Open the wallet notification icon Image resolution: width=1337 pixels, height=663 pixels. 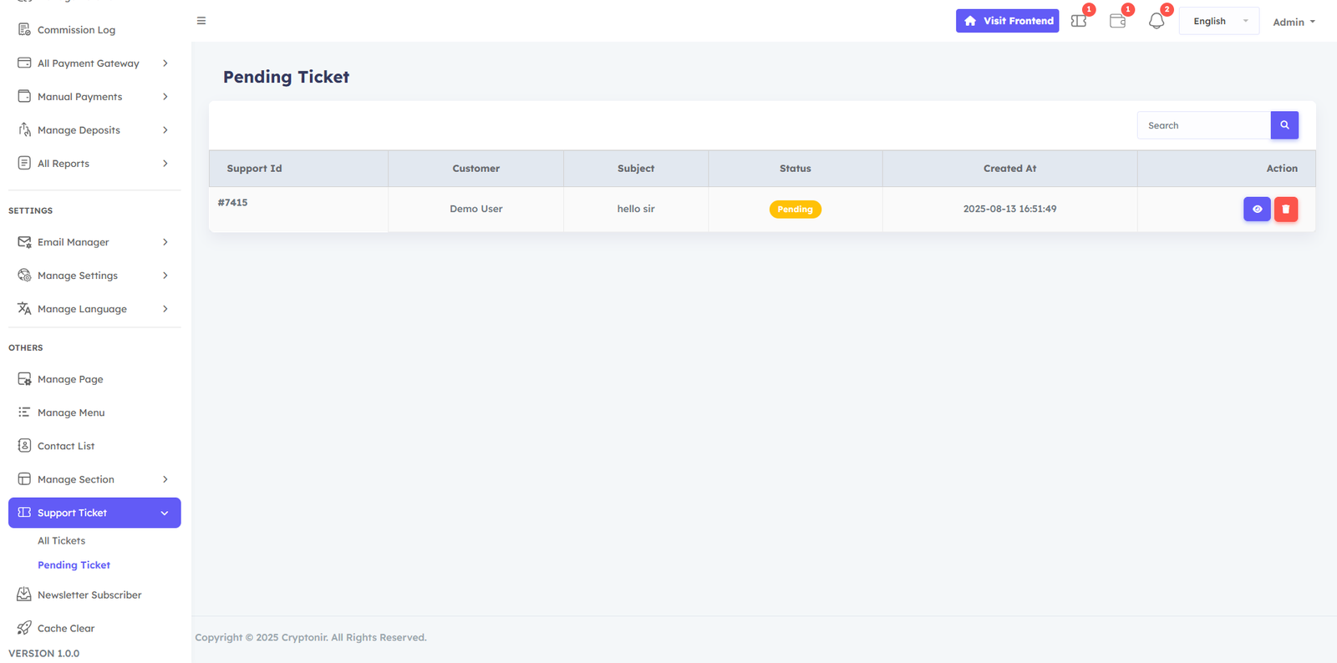point(1117,21)
